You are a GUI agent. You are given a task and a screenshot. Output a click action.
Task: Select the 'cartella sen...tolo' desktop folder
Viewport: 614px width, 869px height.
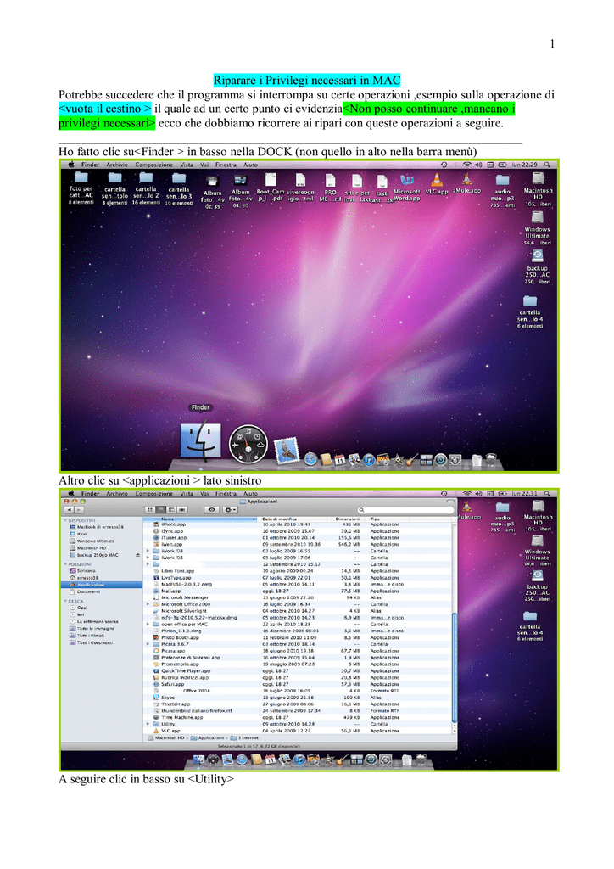[x=114, y=188]
